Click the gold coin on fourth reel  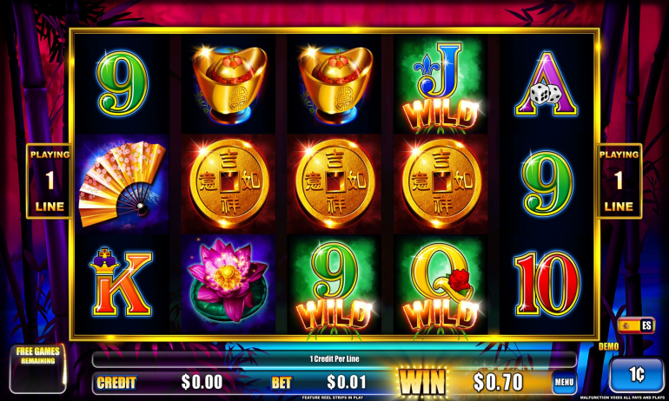point(442,184)
